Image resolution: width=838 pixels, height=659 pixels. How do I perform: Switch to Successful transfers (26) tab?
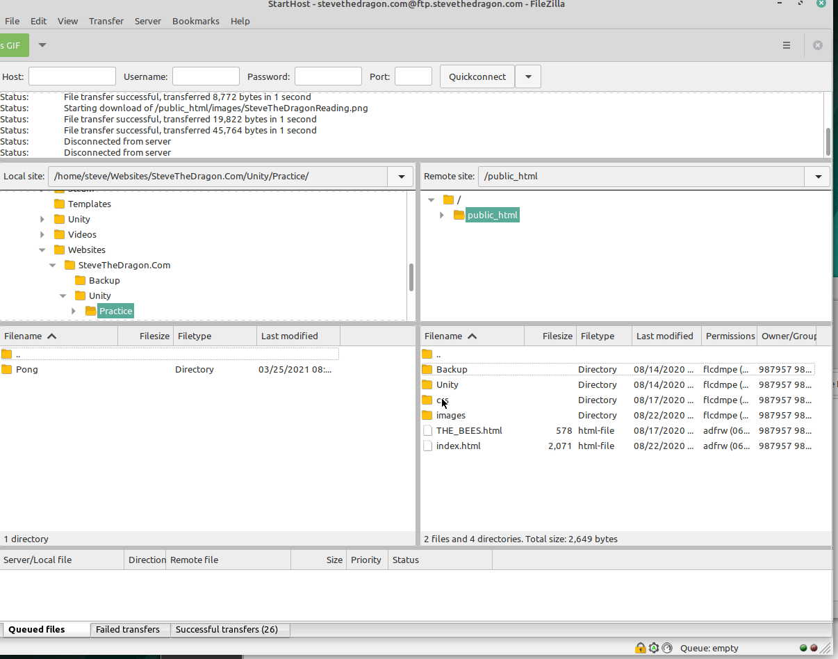229,630
